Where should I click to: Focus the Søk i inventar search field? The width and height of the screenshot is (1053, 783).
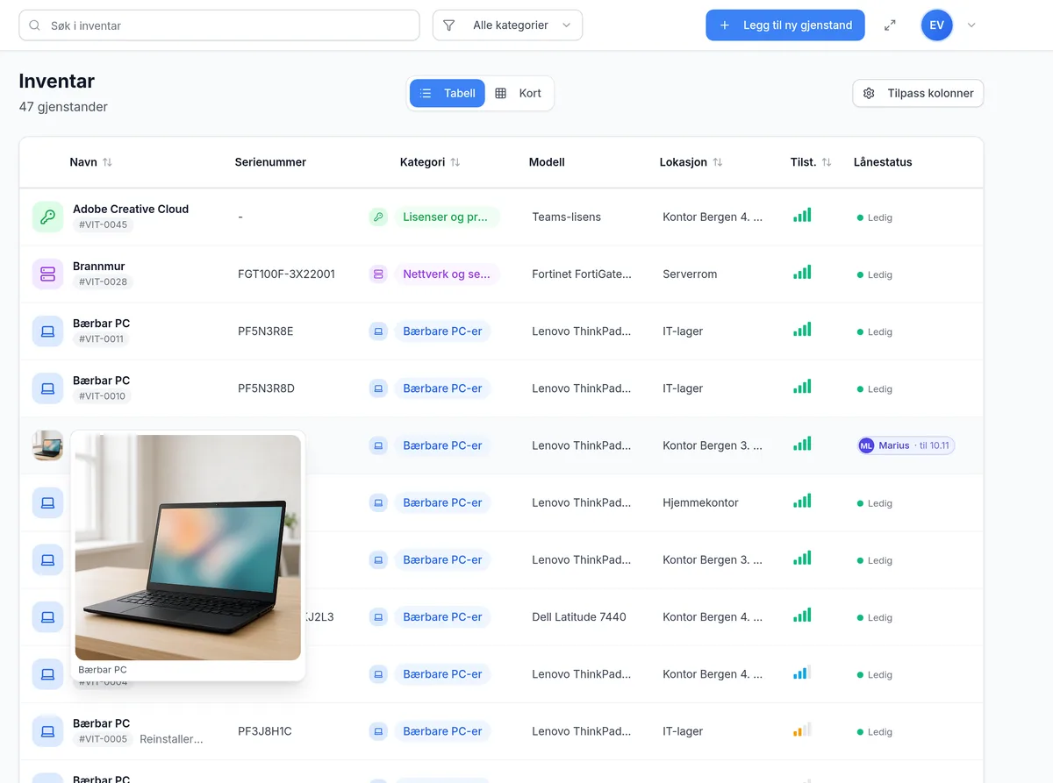click(219, 25)
